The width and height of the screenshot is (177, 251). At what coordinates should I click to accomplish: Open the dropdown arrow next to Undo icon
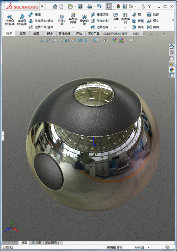coord(104,6)
